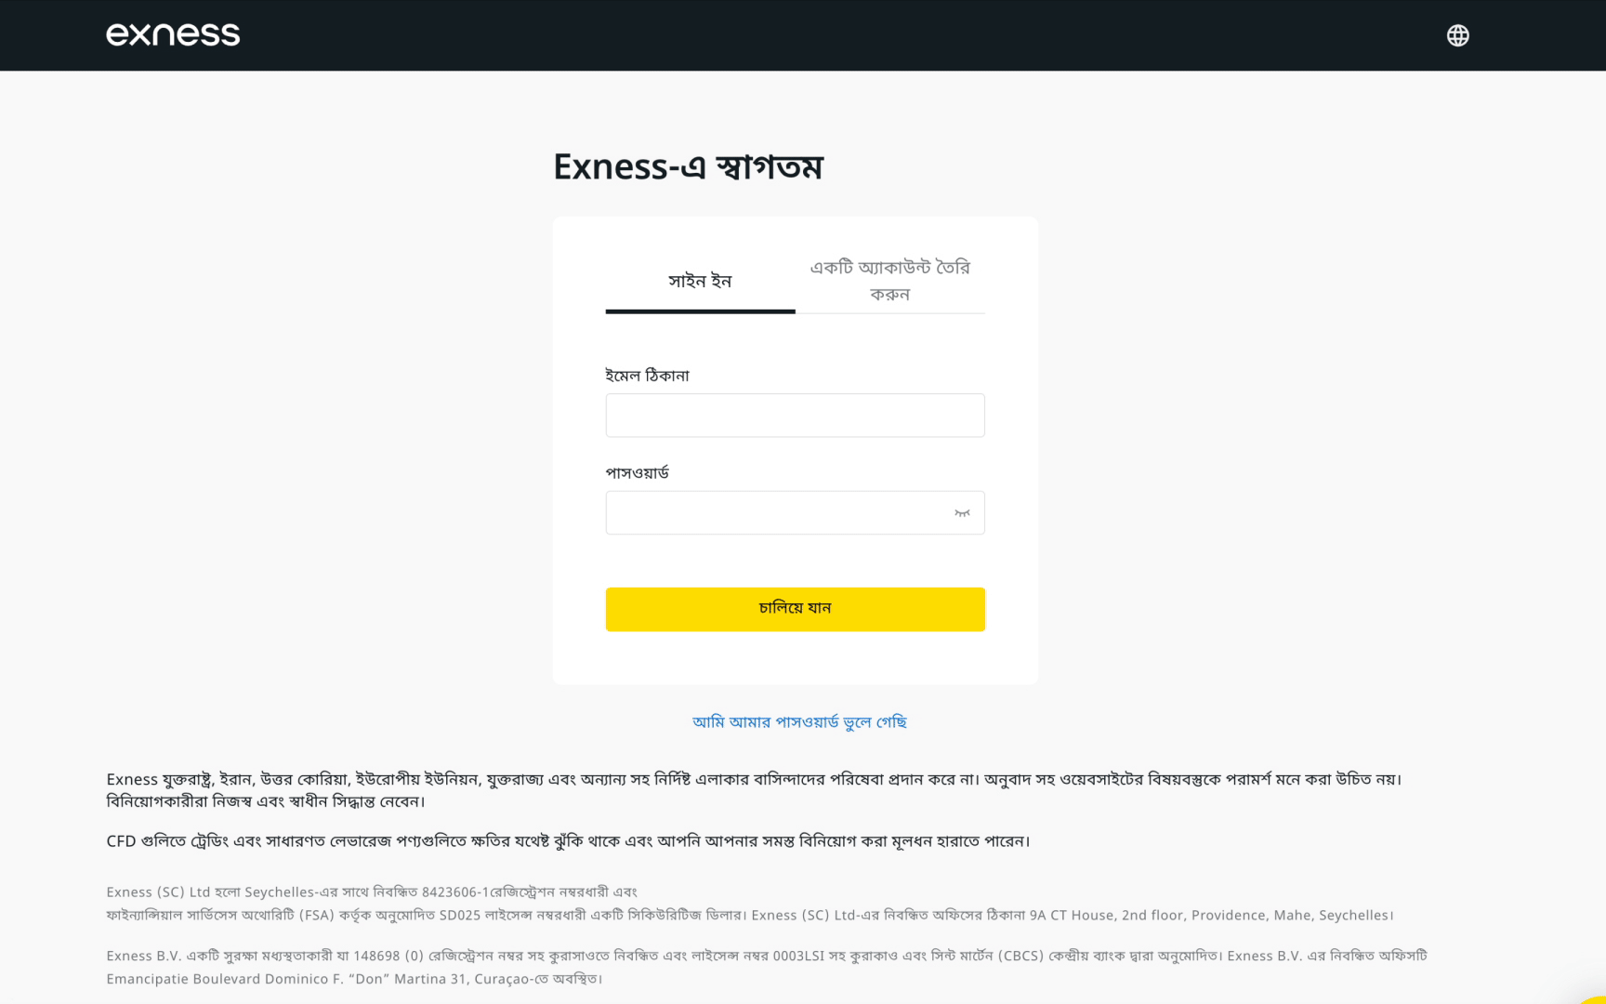This screenshot has width=1606, height=1004.
Task: Open the একটি অ্যাকাউন্ট তৈরি করুন tab
Action: click(889, 281)
